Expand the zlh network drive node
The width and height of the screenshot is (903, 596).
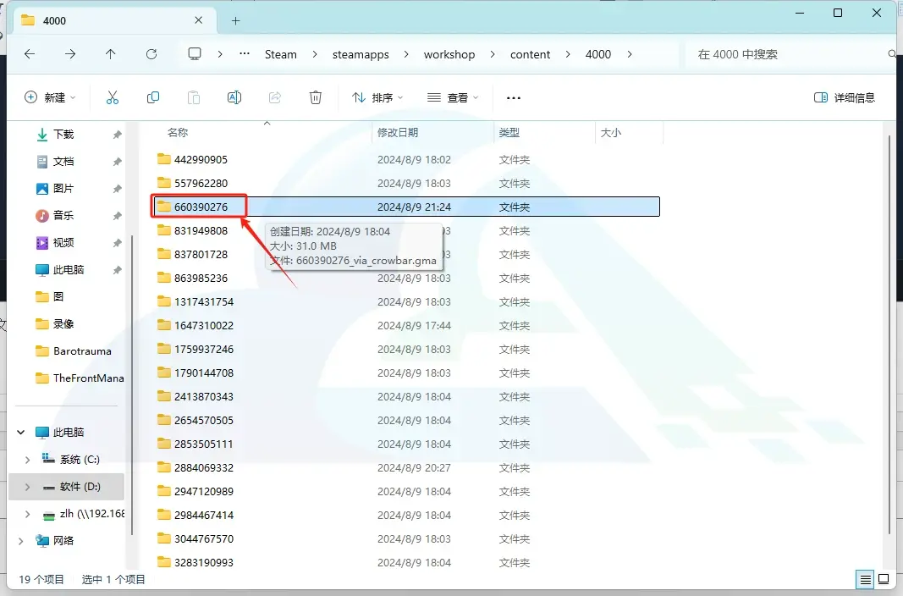[27, 514]
